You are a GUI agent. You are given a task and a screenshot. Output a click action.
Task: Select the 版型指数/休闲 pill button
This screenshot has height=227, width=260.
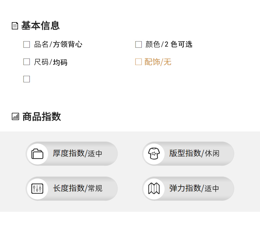pos(188,154)
